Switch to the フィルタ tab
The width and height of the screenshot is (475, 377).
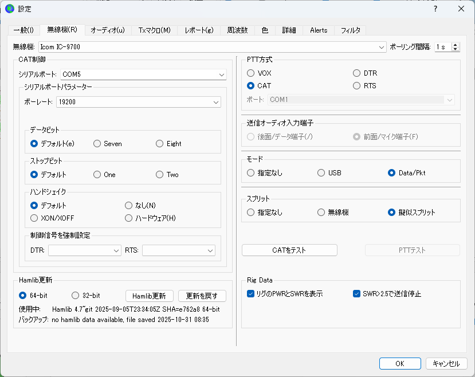[351, 30]
